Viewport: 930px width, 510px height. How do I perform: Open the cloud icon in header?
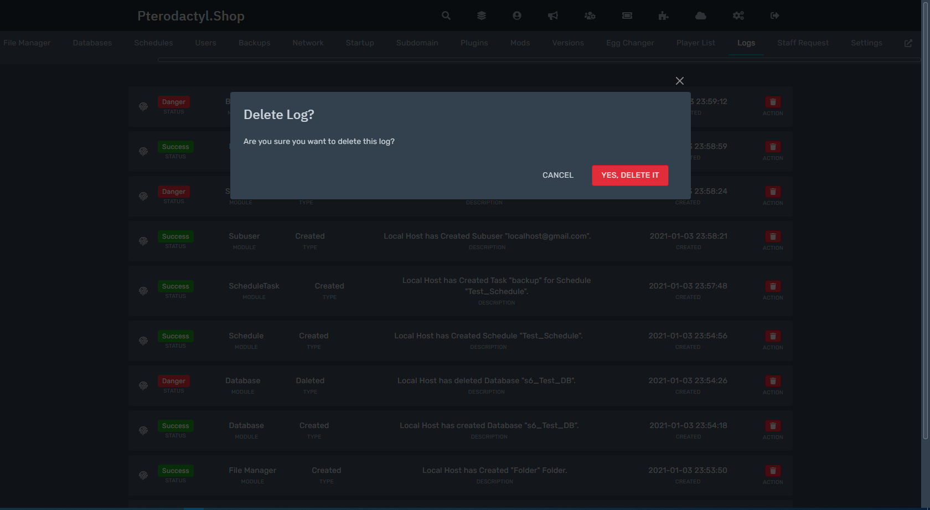(701, 16)
